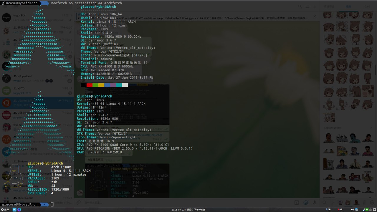Click the terminal command text 'neofetch && screenfetch && archfetch'
Viewport: 377px width, 212px height.
coord(86,3)
